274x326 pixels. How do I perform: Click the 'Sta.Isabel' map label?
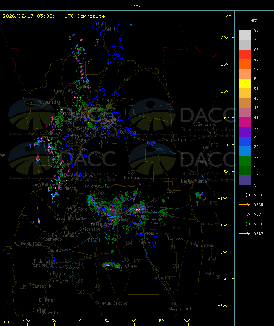(x=180, y=309)
